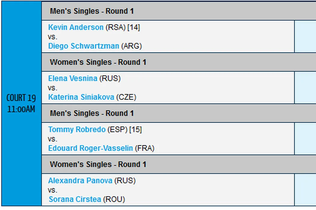Click the Alexandra Panova player name
This screenshot has height=210, width=316.
[80, 181]
